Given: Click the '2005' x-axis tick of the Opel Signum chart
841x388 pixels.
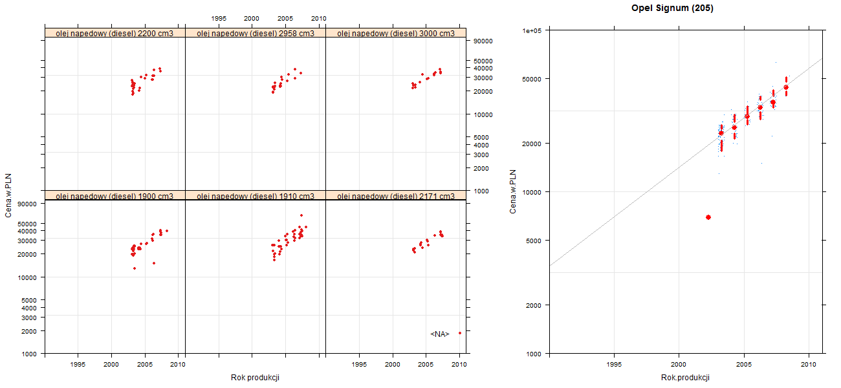Looking at the screenshot, I should coord(744,365).
